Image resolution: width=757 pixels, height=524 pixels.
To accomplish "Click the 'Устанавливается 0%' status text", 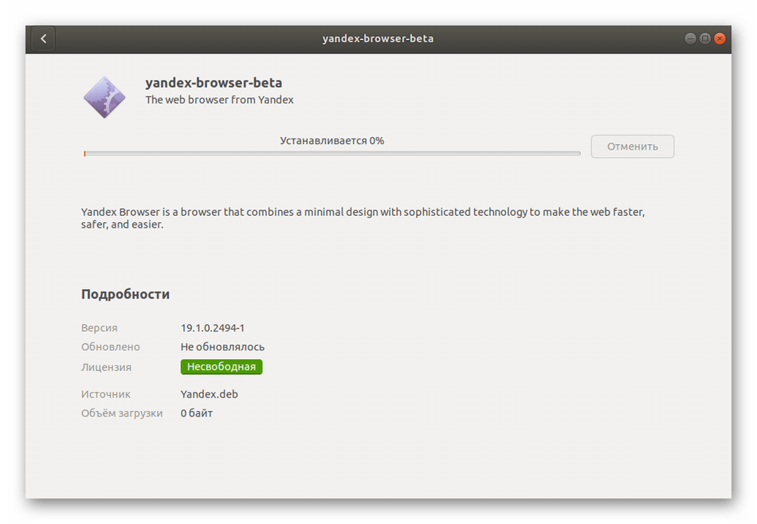I will pyautogui.click(x=331, y=141).
